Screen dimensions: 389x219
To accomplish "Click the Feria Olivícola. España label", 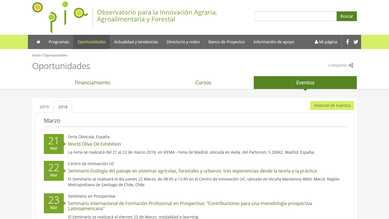I will pyautogui.click(x=89, y=137).
